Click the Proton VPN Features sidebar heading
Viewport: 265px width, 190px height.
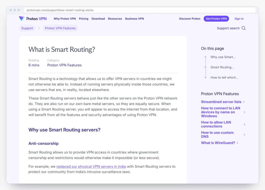click(220, 94)
